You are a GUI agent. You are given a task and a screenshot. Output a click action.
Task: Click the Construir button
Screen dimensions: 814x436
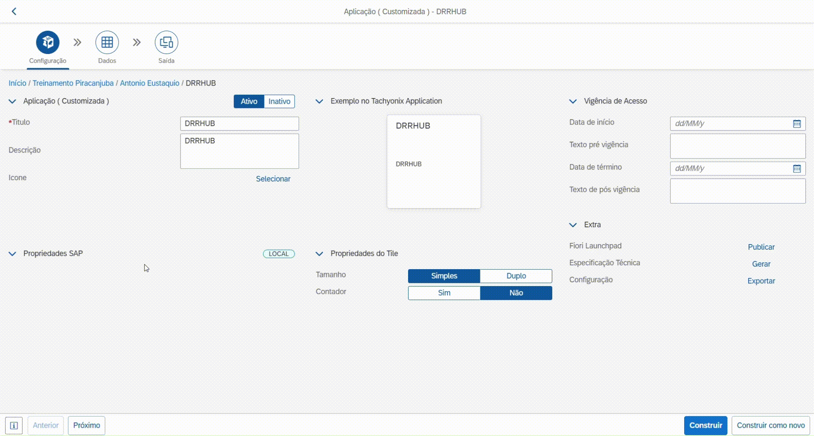(x=705, y=426)
